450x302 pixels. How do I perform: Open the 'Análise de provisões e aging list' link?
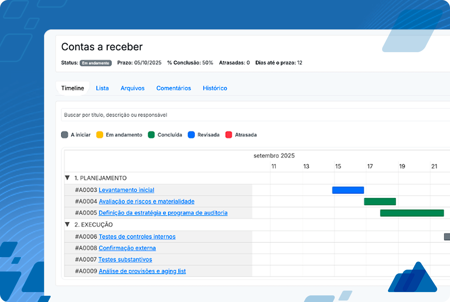142,271
